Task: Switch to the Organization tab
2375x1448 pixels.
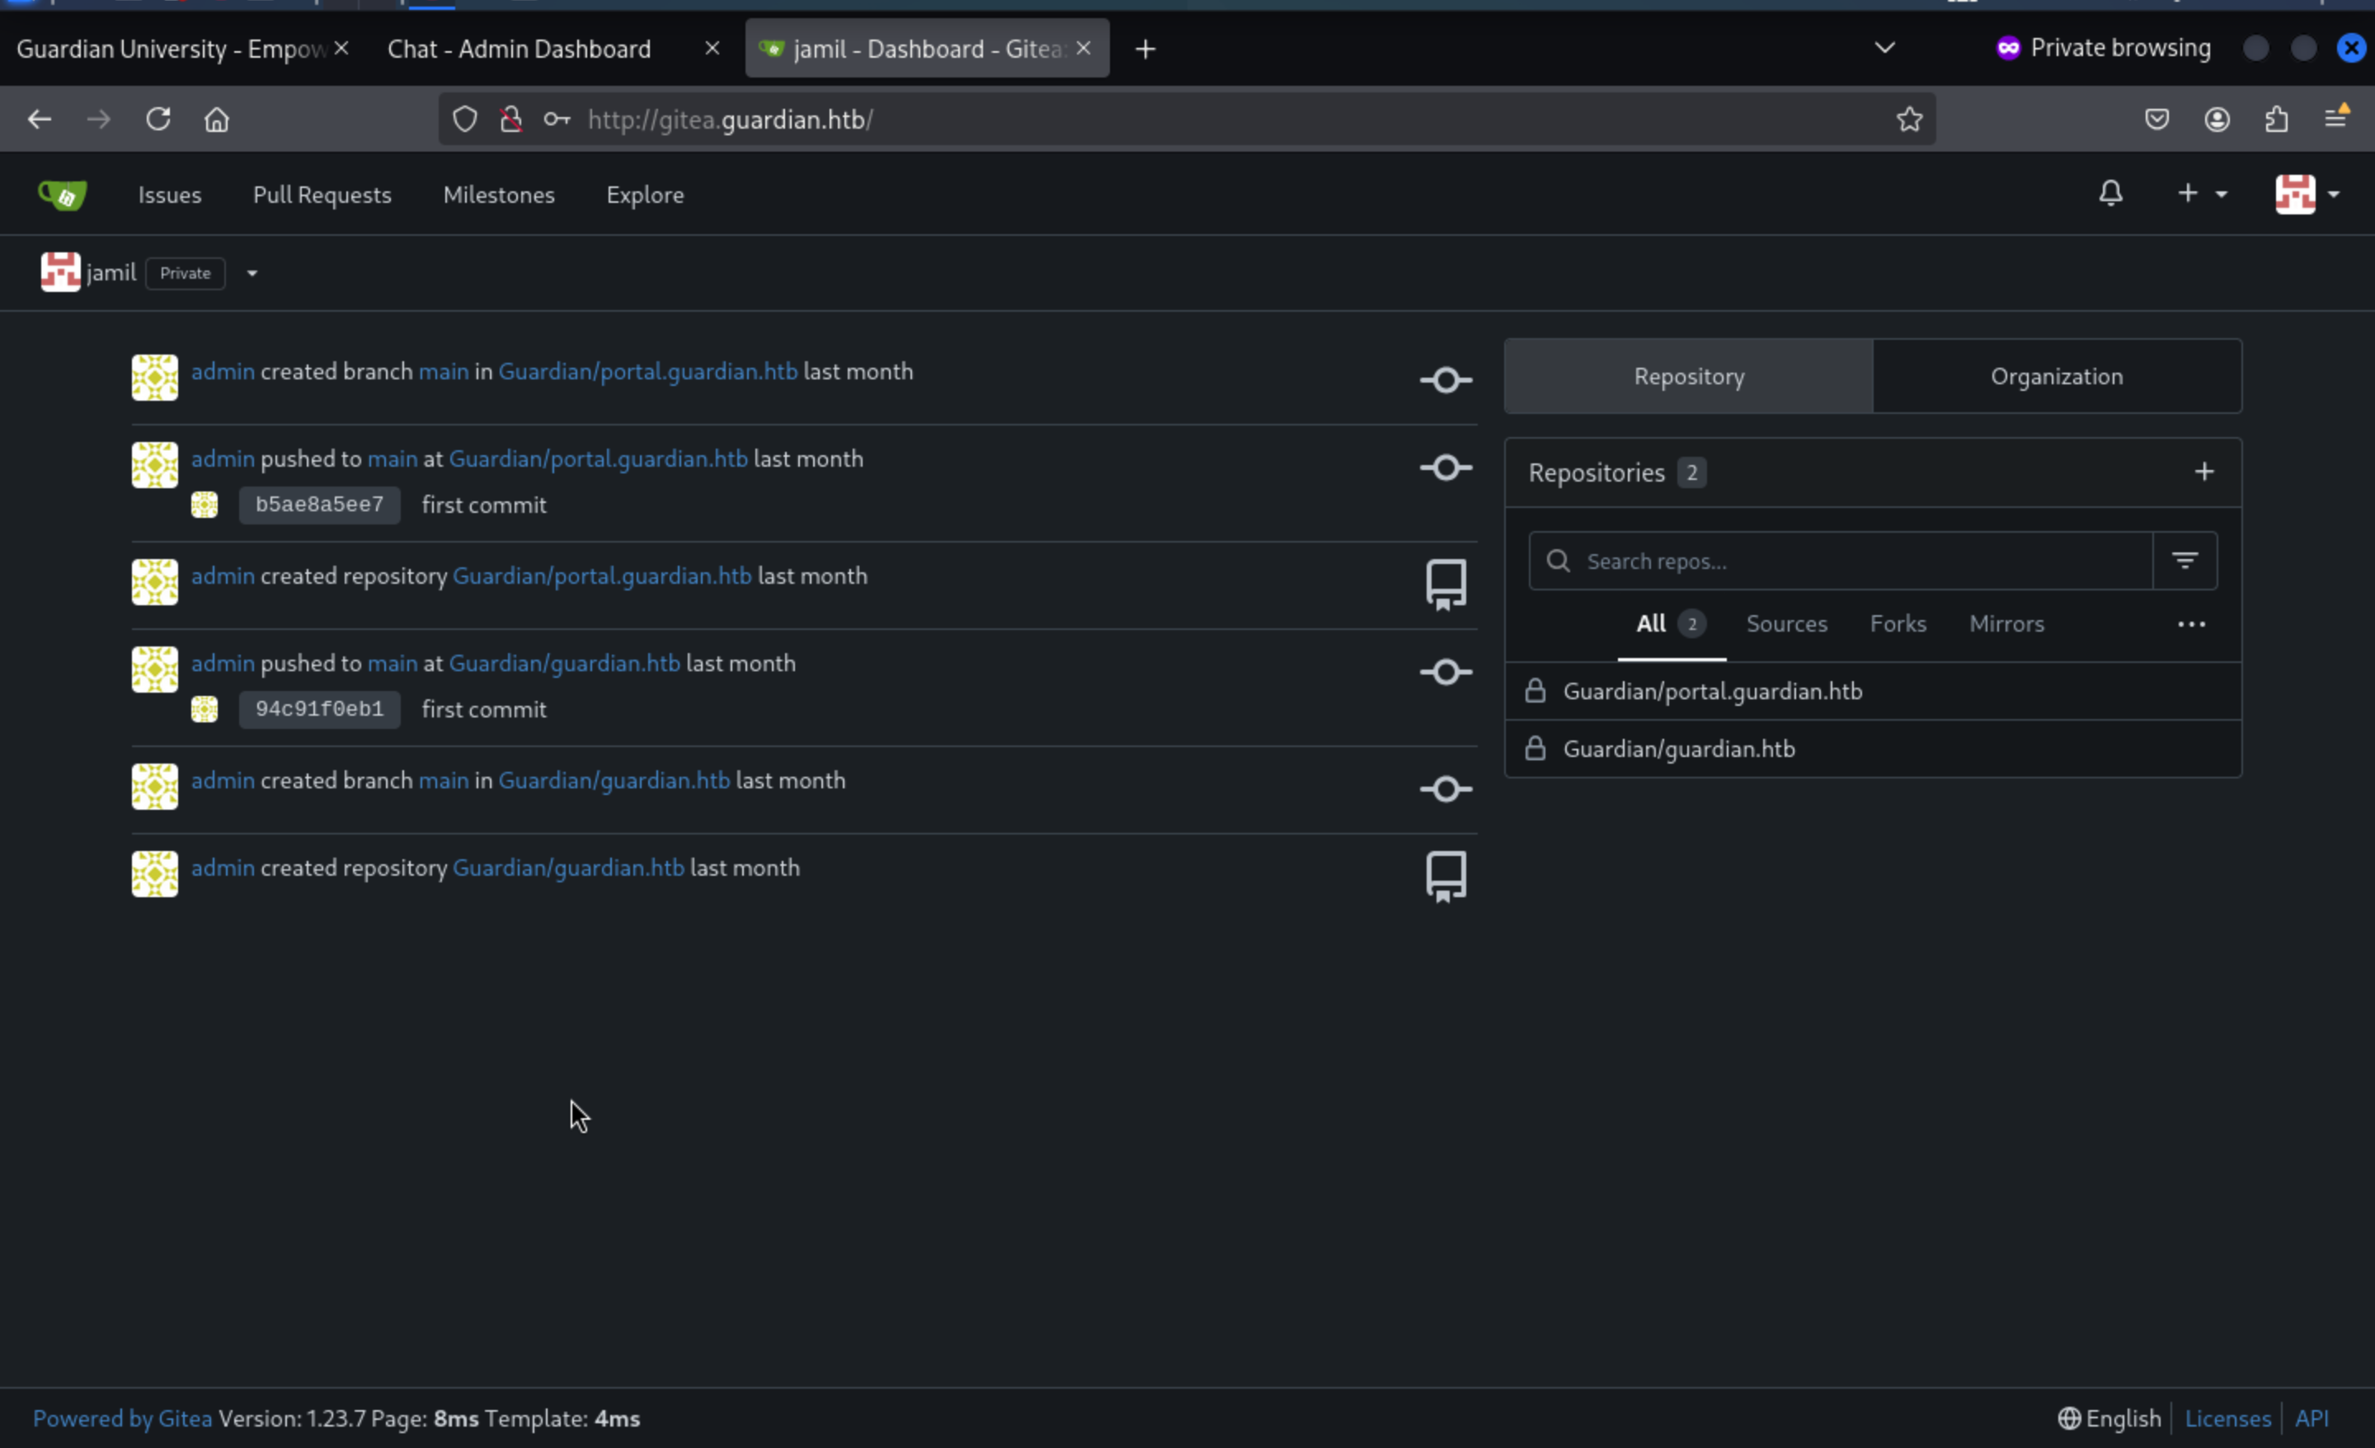Action: point(2056,377)
